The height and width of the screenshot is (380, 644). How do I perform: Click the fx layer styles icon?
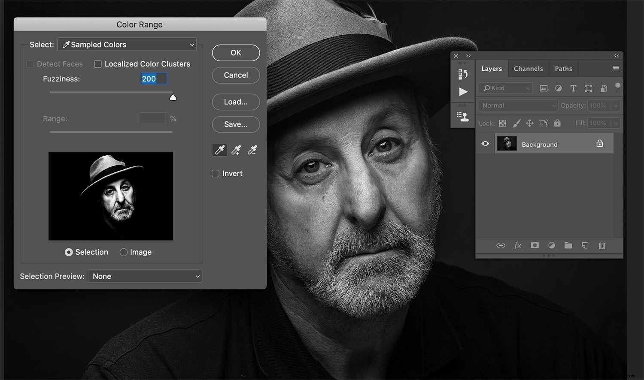[x=518, y=245]
